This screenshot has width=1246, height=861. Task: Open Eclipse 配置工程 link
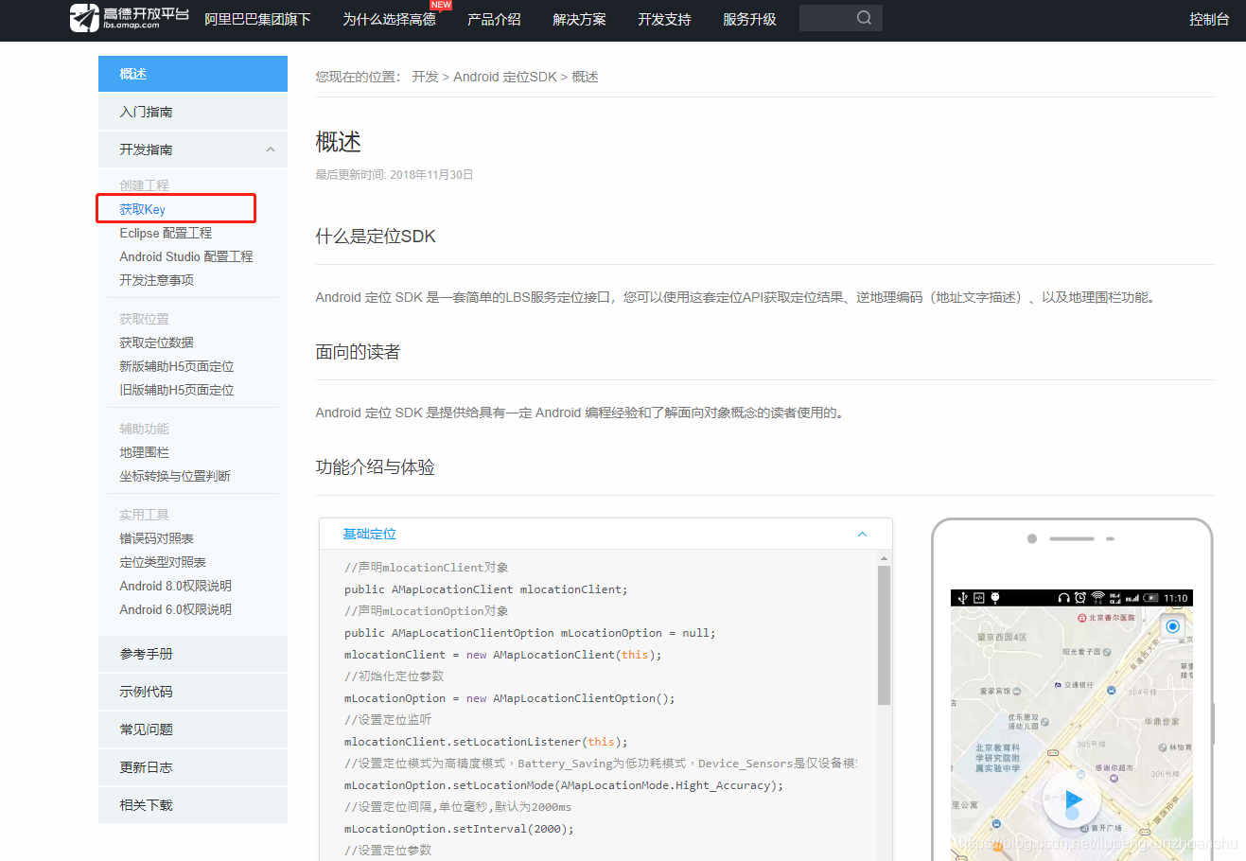[166, 233]
